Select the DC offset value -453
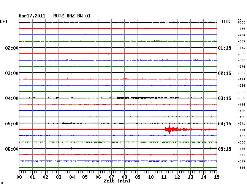This screenshot has height=187, width=247. pyautogui.click(x=241, y=117)
